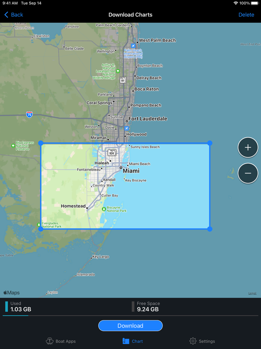Tap the Cutler Bay label
Screen dimensions: 261x349
pos(110,195)
